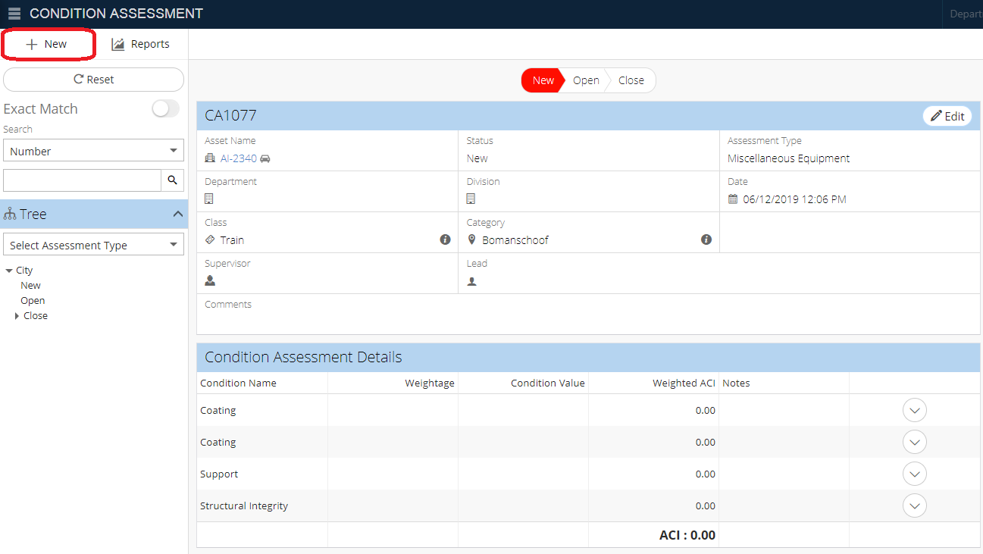The height and width of the screenshot is (554, 983).
Task: Click the Structural Integrity condition name
Action: click(x=244, y=505)
